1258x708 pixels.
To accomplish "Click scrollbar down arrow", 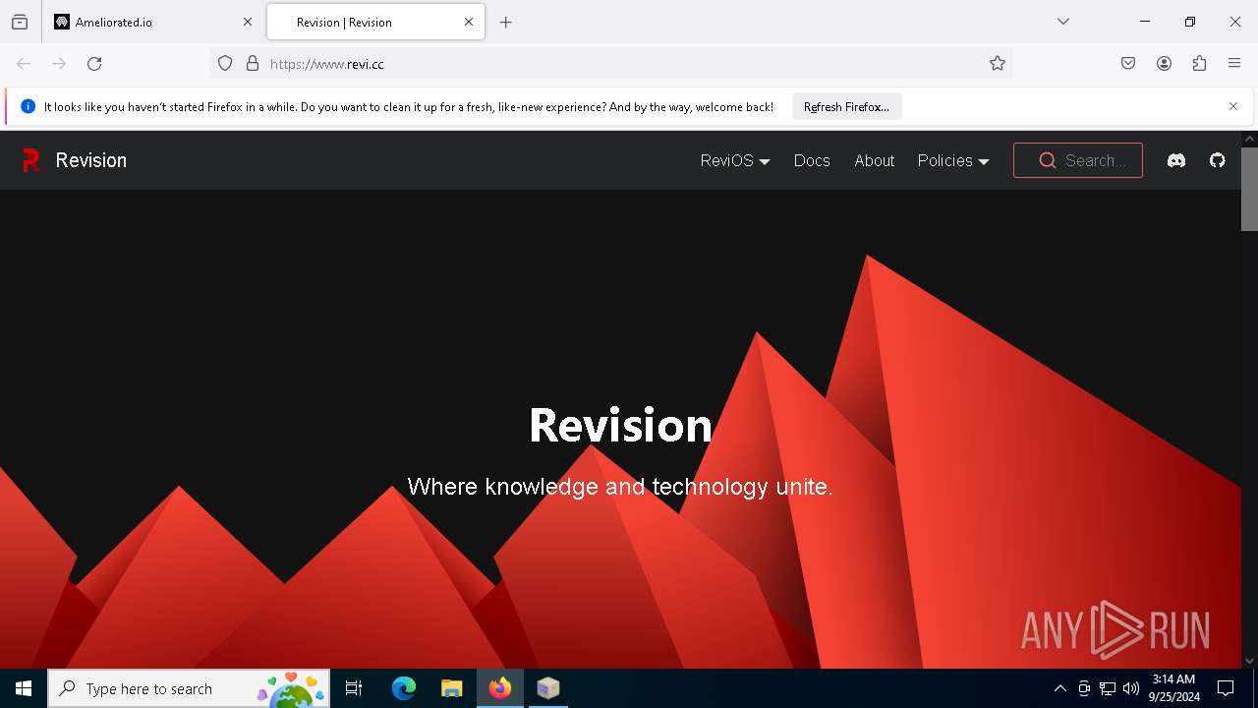I will click(x=1249, y=661).
